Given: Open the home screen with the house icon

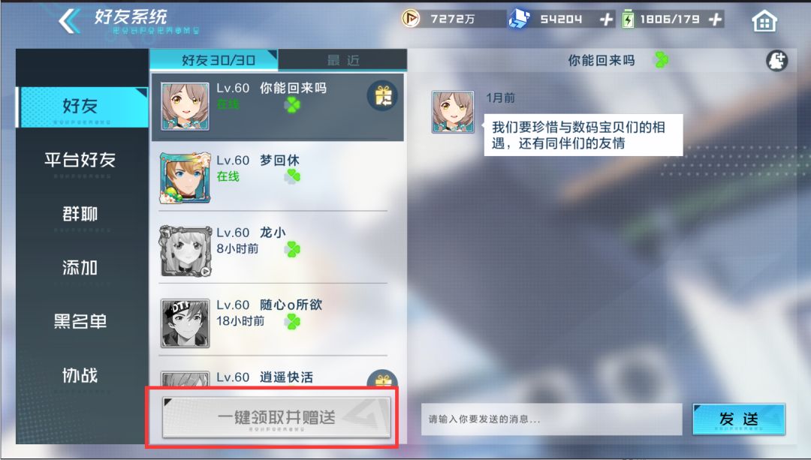Looking at the screenshot, I should pos(764,21).
